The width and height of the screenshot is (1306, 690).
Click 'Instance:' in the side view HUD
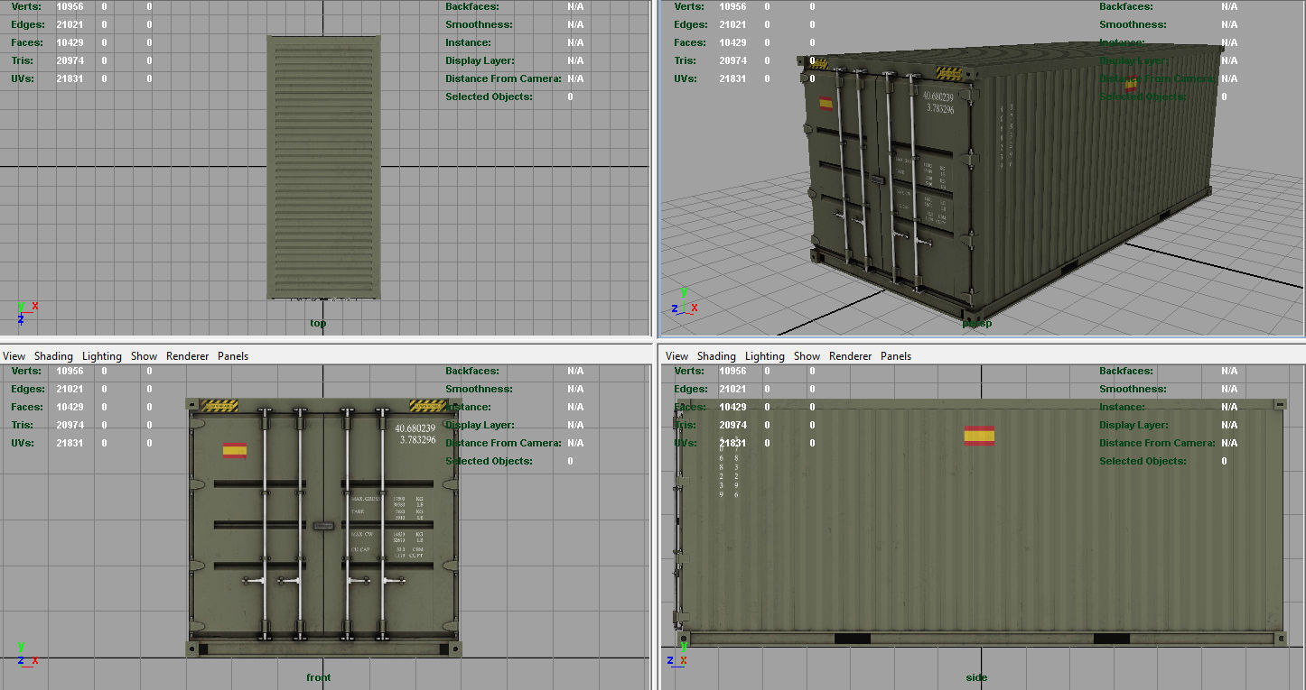point(1122,407)
